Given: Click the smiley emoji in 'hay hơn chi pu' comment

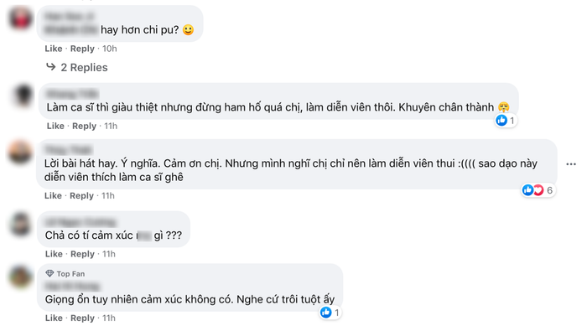Looking at the screenshot, I should (189, 30).
